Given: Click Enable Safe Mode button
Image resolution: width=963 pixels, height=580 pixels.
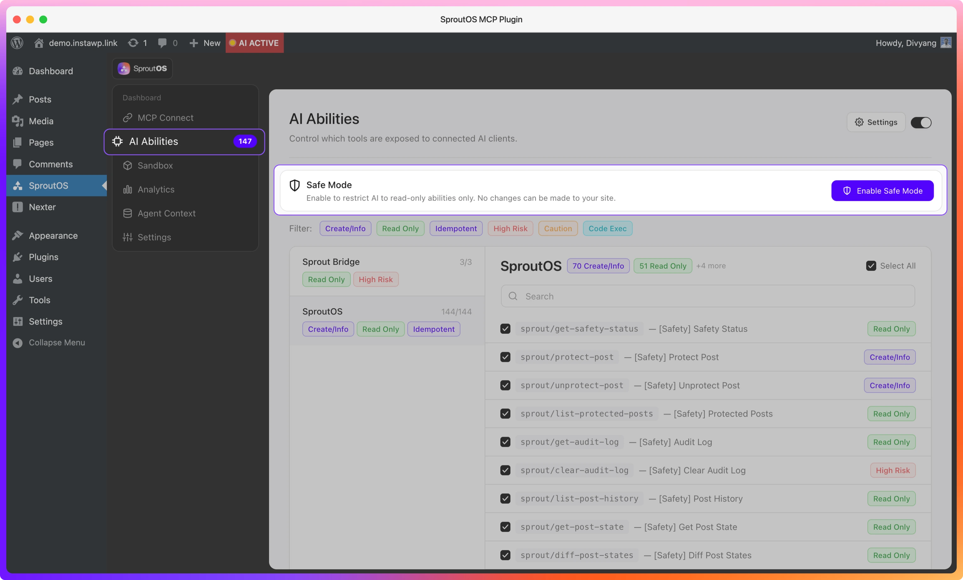Looking at the screenshot, I should click(x=882, y=191).
